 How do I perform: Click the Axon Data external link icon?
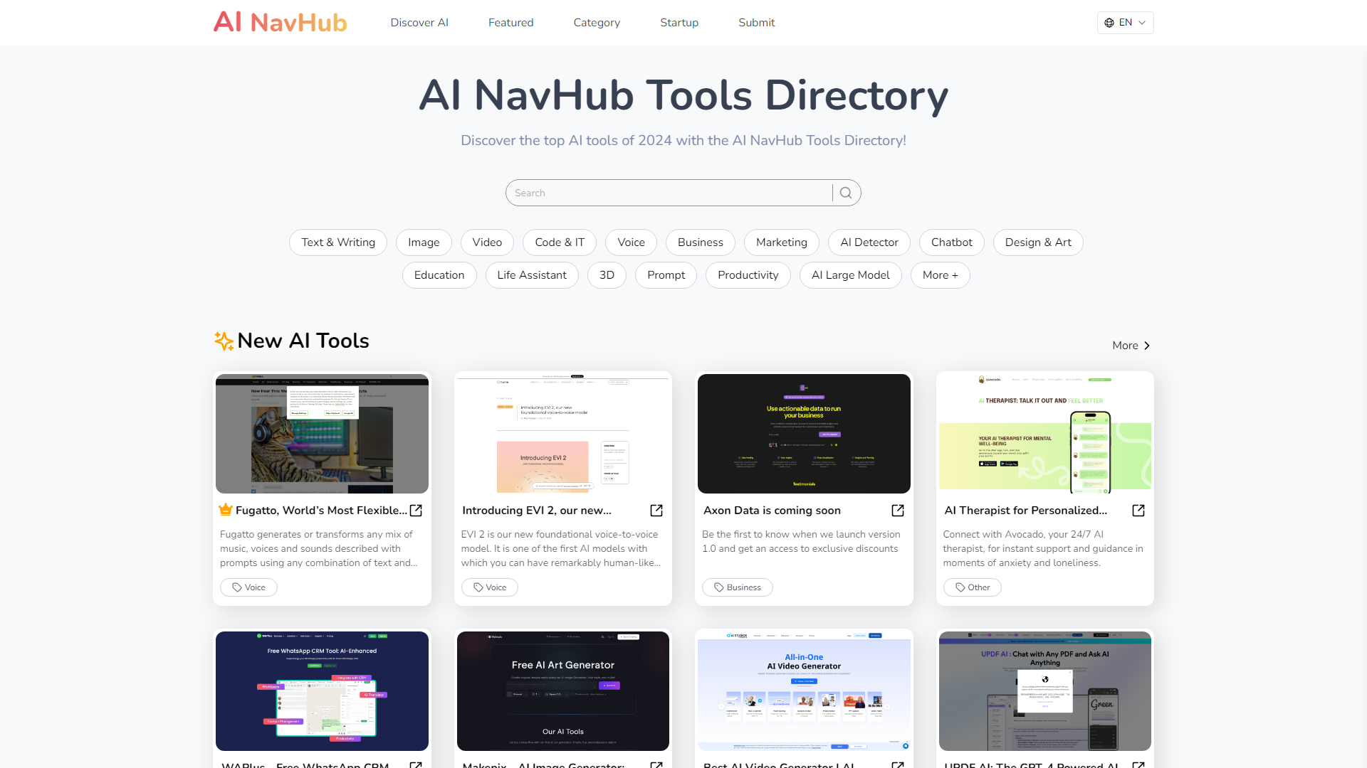(x=896, y=510)
